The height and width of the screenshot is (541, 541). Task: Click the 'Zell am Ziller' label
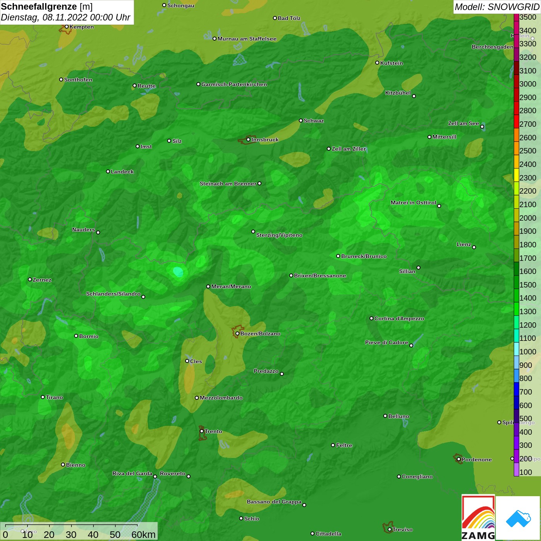point(349,149)
